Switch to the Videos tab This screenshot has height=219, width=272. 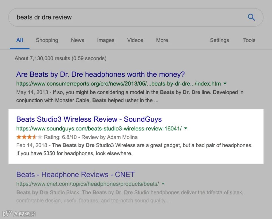point(135,40)
